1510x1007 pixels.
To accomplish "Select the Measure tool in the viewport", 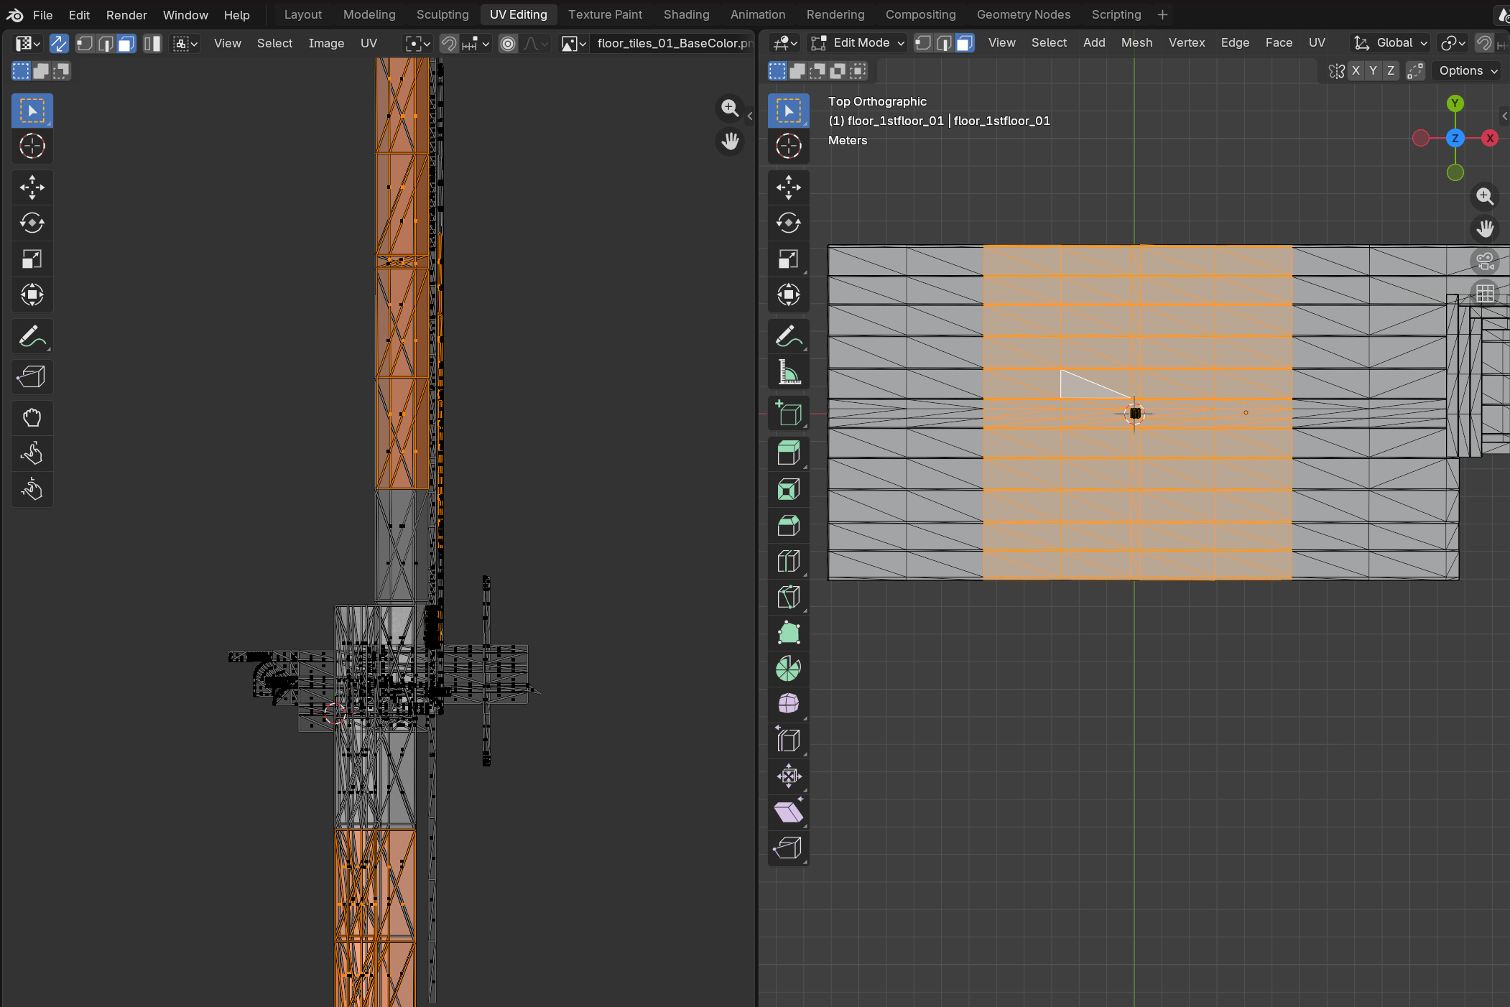I will point(788,372).
